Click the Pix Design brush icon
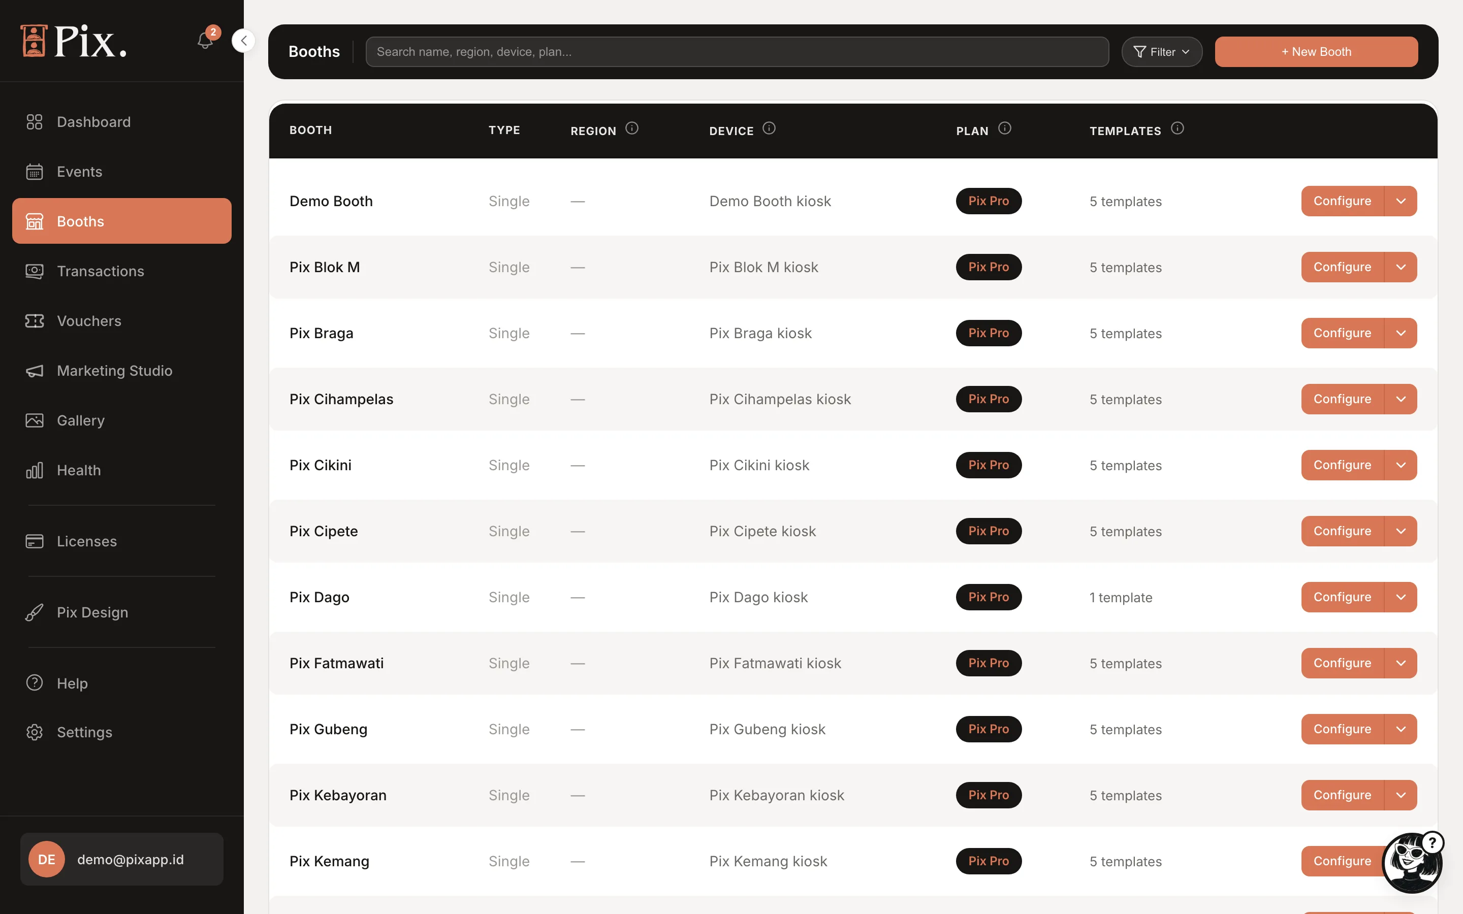Viewport: 1463px width, 914px height. point(35,612)
